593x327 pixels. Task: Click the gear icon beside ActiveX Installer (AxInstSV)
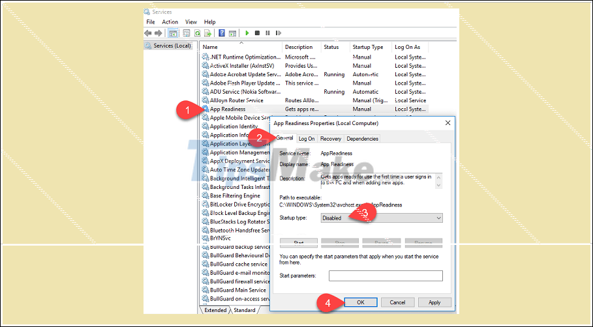205,66
